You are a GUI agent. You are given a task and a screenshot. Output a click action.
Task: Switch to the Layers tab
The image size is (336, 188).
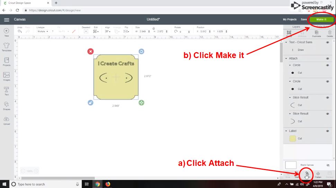(296, 27)
